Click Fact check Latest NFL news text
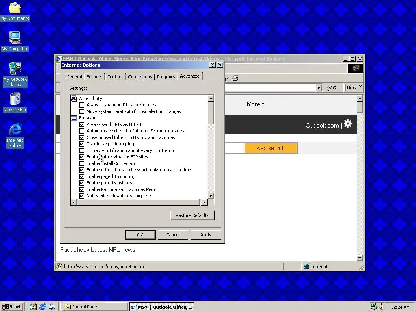Image resolution: width=416 pixels, height=312 pixels. (97, 250)
